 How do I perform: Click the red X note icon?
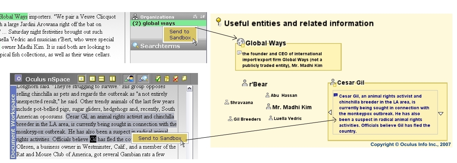[x=176, y=79]
